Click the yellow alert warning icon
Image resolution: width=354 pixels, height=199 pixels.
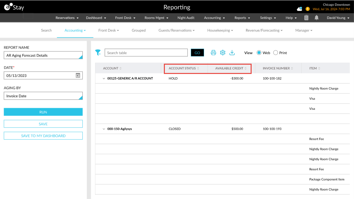tap(307, 9)
